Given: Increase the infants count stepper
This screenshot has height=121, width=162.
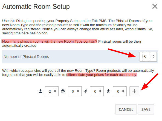Looking at the screenshot, I should [123, 90].
